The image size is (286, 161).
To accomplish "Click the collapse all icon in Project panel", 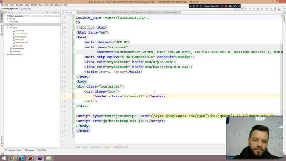I will (50, 13).
